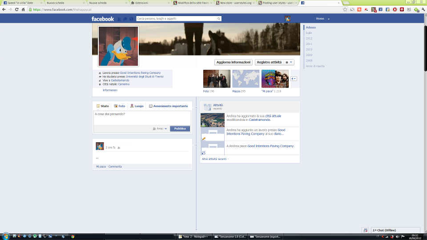Viewport: 427px width, 240px height.
Task: Switch to the 'Speed in Villa Date' browser tab
Action: 22,3
